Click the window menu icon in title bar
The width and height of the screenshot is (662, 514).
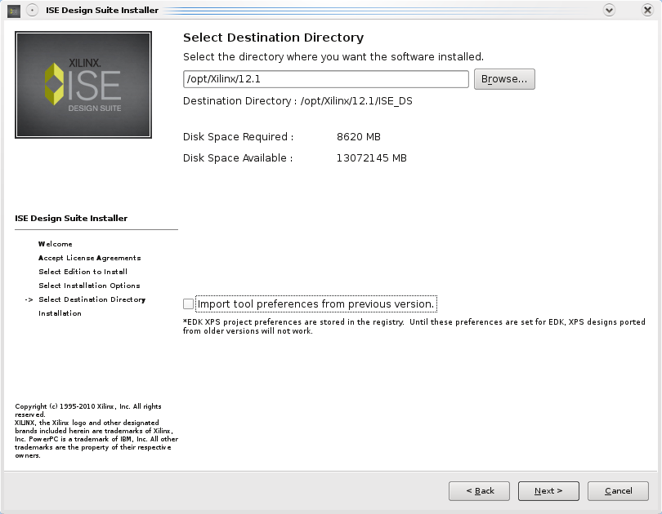pos(14,11)
